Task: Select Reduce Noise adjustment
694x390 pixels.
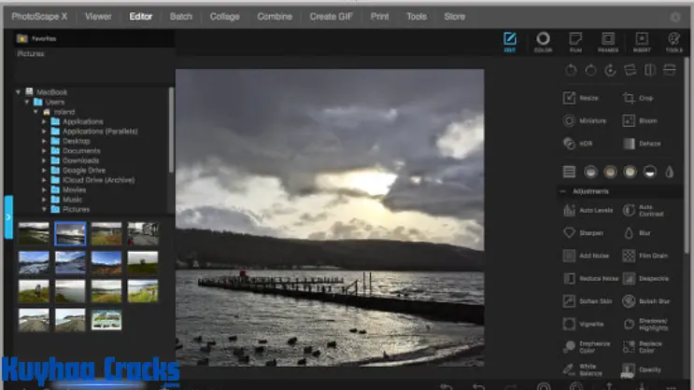Action: point(590,278)
